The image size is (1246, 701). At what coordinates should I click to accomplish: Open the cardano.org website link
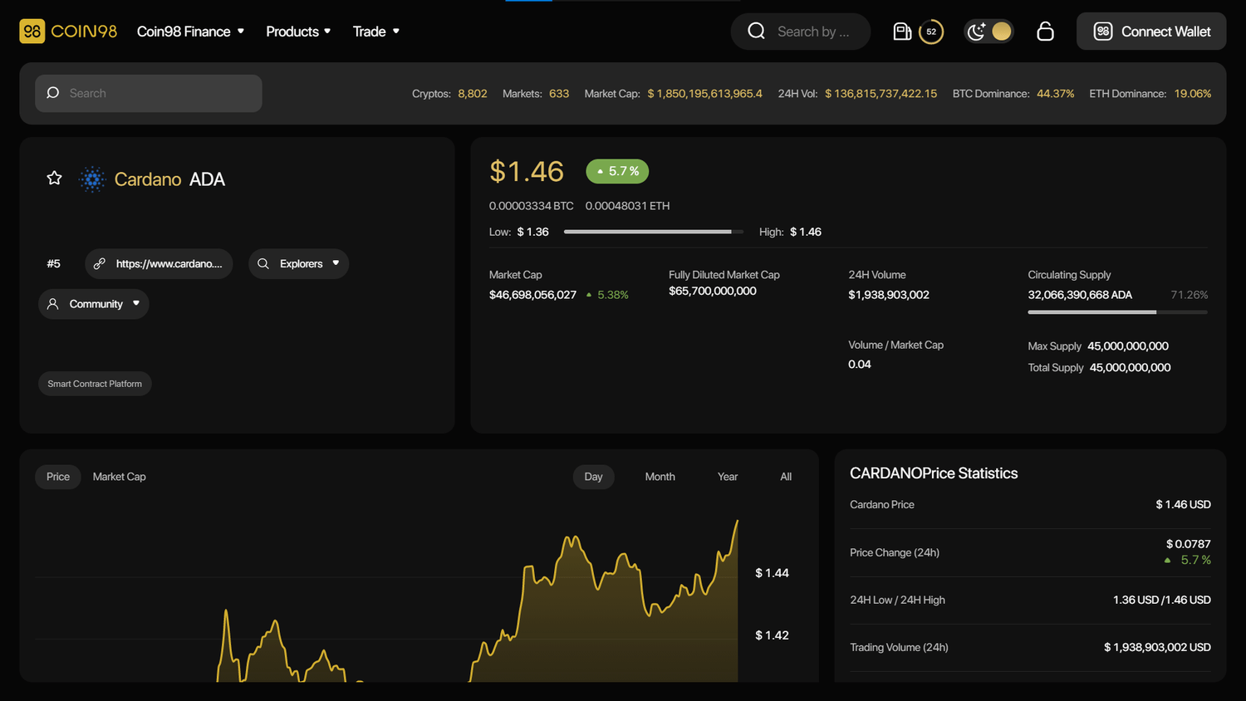(x=159, y=264)
